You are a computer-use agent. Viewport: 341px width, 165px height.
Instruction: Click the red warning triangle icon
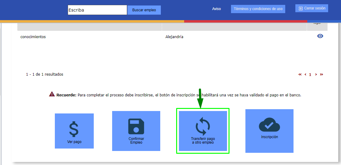coord(52,94)
